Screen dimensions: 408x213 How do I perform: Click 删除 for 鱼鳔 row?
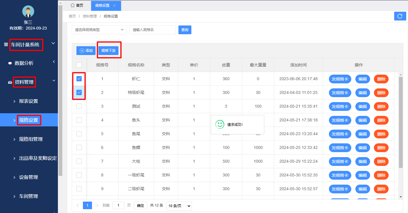click(x=381, y=148)
